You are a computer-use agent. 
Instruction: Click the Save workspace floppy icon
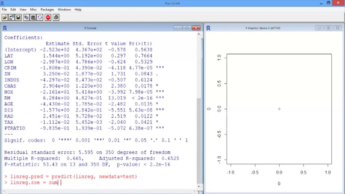18,18
